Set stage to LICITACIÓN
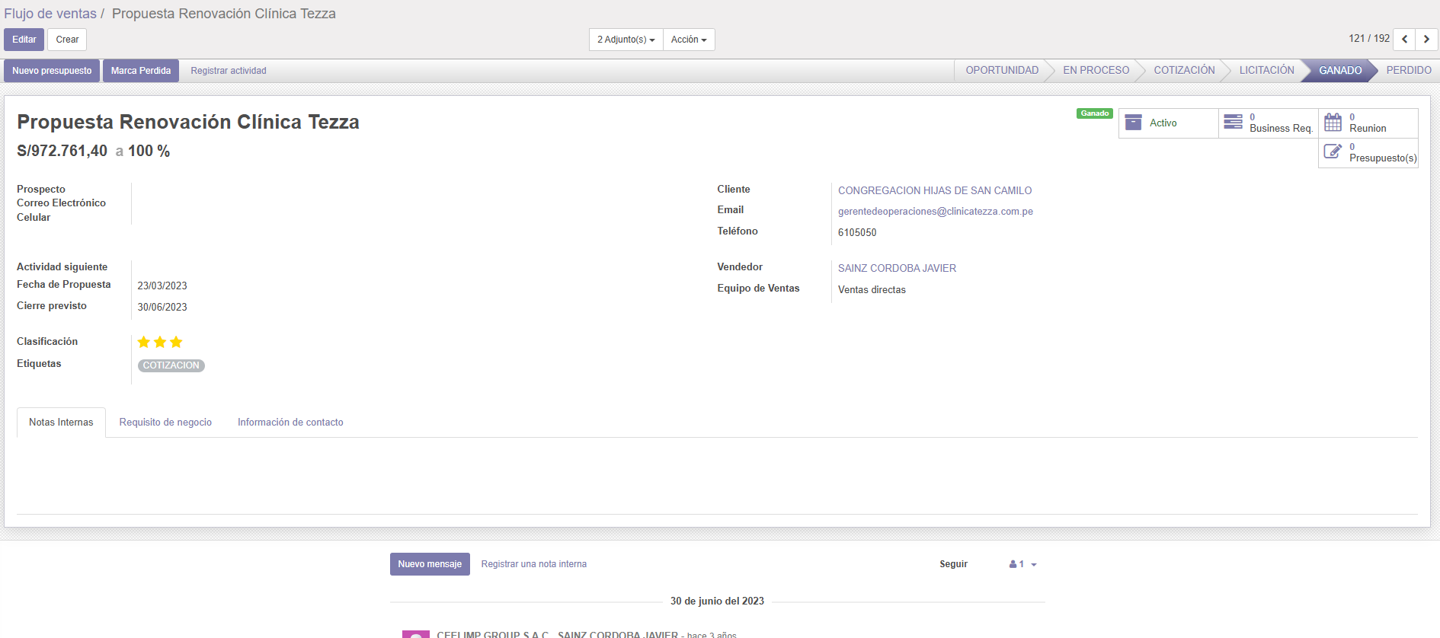The image size is (1440, 638). 1266,70
